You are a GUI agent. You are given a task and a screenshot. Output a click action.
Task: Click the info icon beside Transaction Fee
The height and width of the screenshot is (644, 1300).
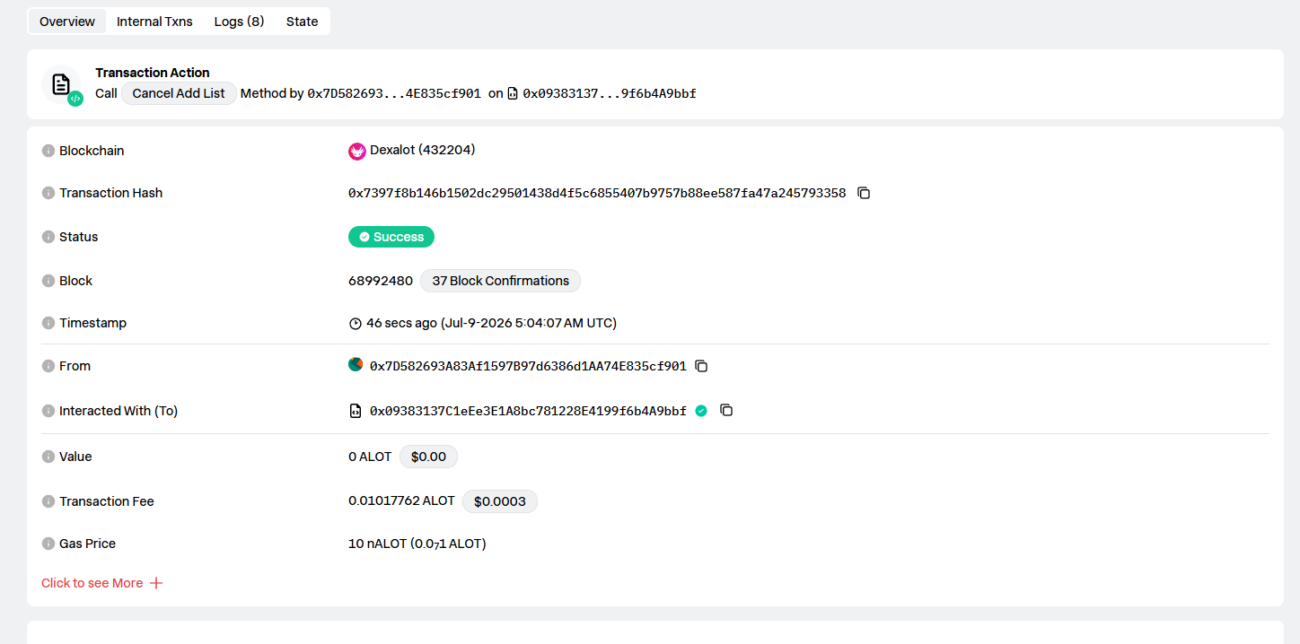pos(48,501)
